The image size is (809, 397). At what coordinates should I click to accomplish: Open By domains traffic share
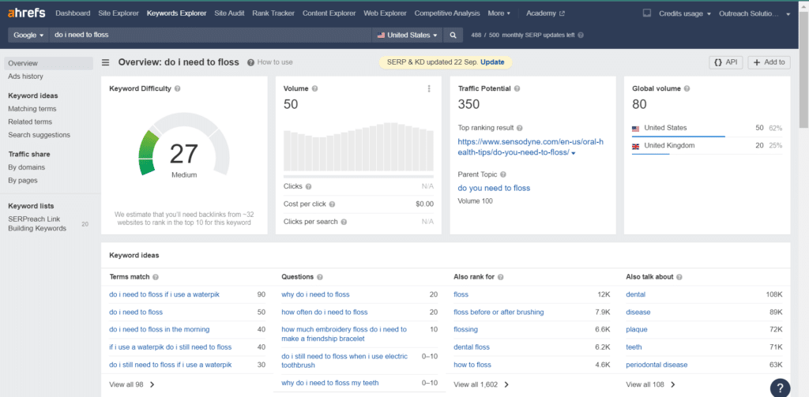pyautogui.click(x=26, y=167)
